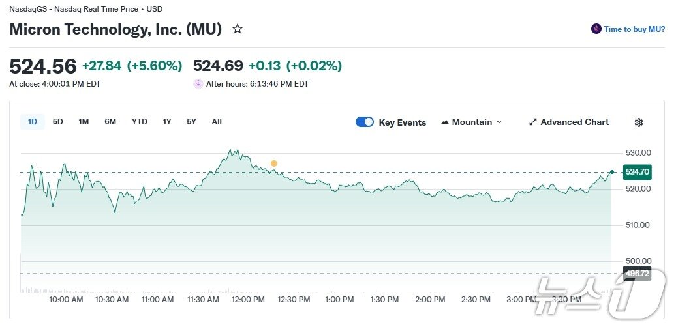Select the All time range
This screenshot has width=676, height=329.
(217, 122)
